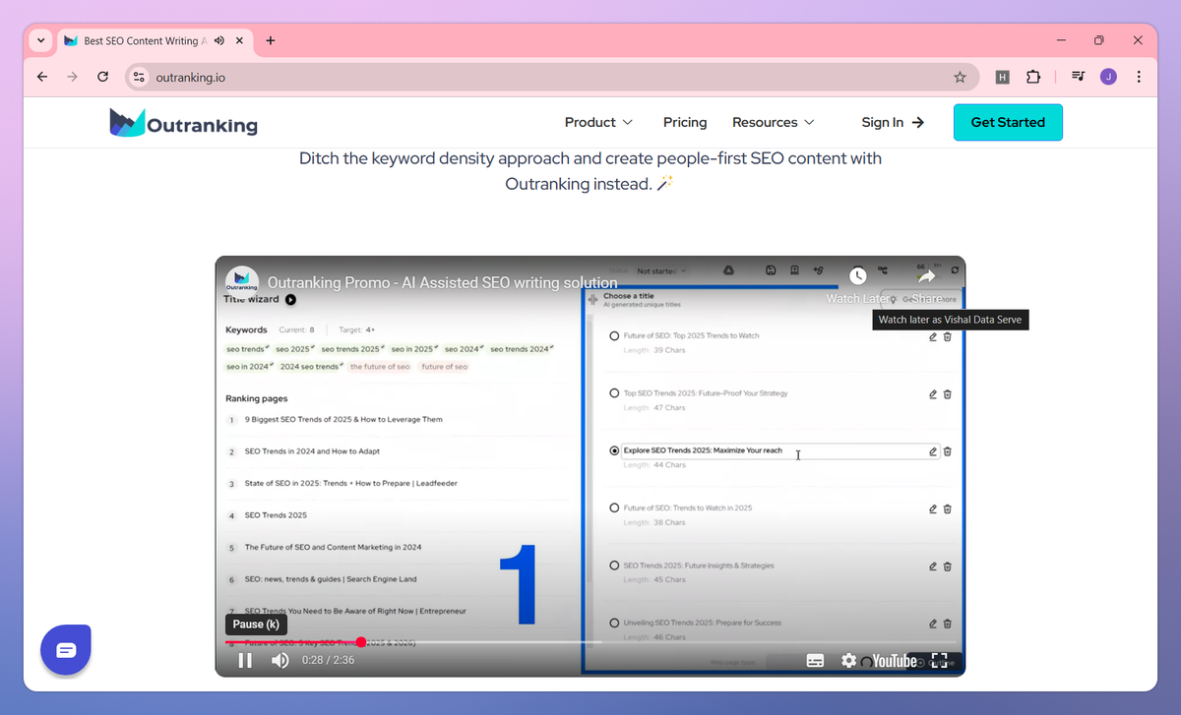Click the Share arrow on video
1181x715 pixels.
pyautogui.click(x=926, y=277)
